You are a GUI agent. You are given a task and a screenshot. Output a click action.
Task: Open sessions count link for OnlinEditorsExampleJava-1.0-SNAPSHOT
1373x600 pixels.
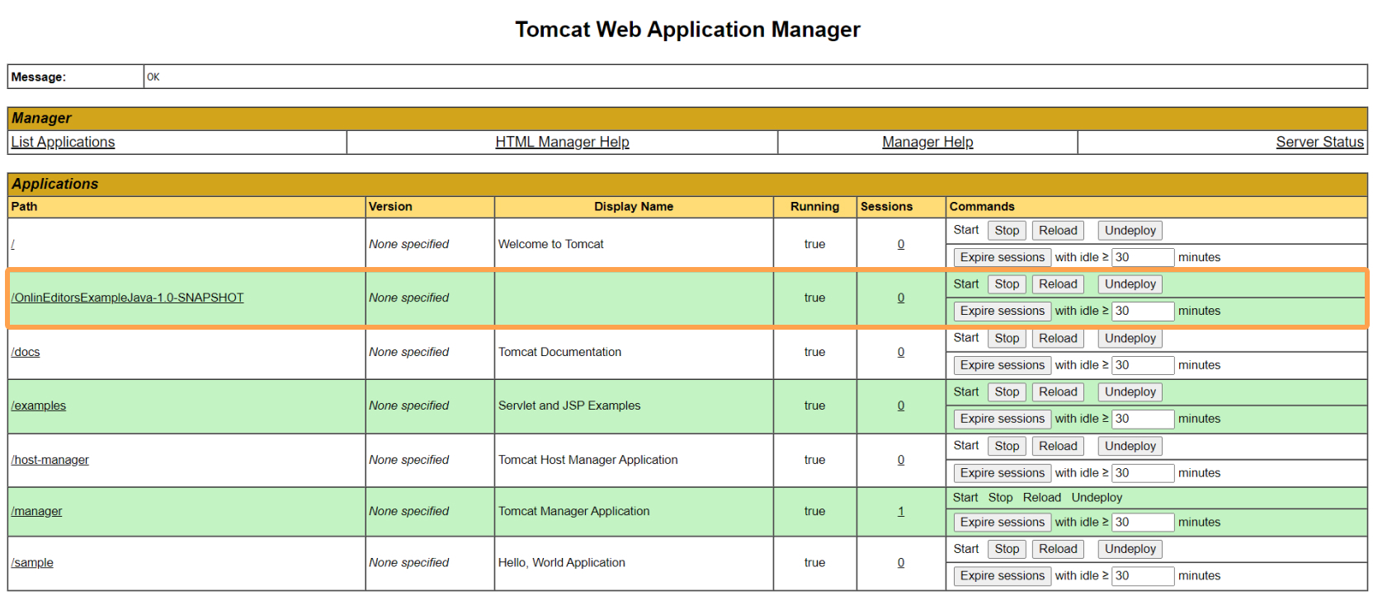pyautogui.click(x=901, y=298)
